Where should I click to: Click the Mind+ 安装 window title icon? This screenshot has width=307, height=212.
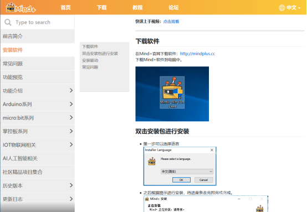(147, 199)
